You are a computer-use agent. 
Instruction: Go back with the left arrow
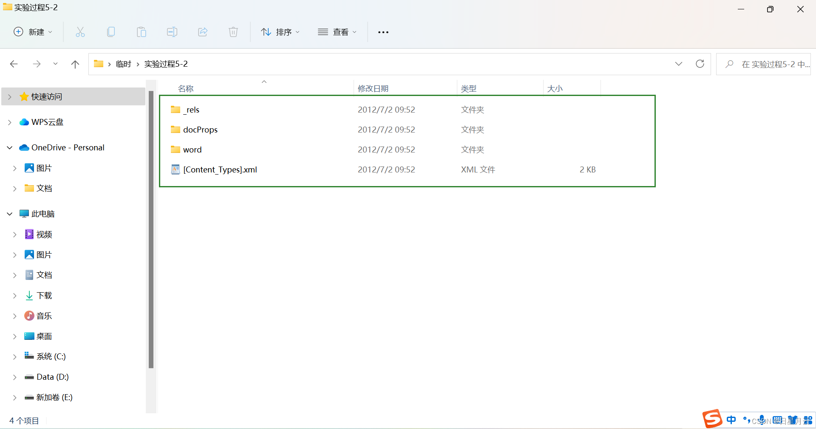point(14,64)
